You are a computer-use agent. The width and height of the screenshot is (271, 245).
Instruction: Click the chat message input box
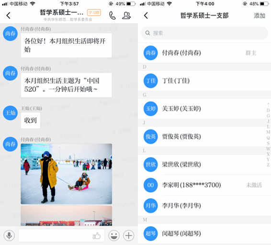point(62,235)
